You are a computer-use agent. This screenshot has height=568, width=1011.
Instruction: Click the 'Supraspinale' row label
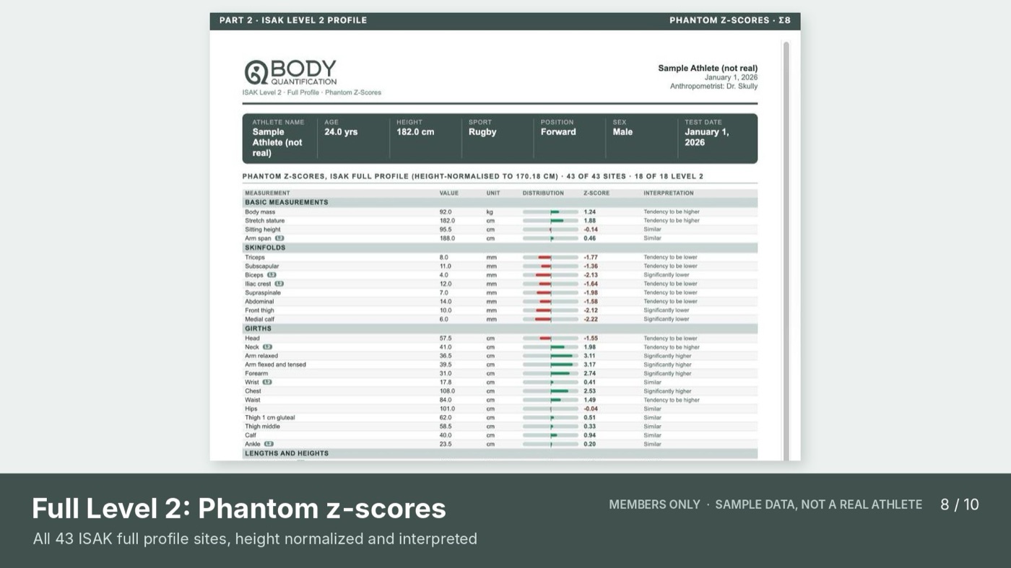pyautogui.click(x=263, y=293)
